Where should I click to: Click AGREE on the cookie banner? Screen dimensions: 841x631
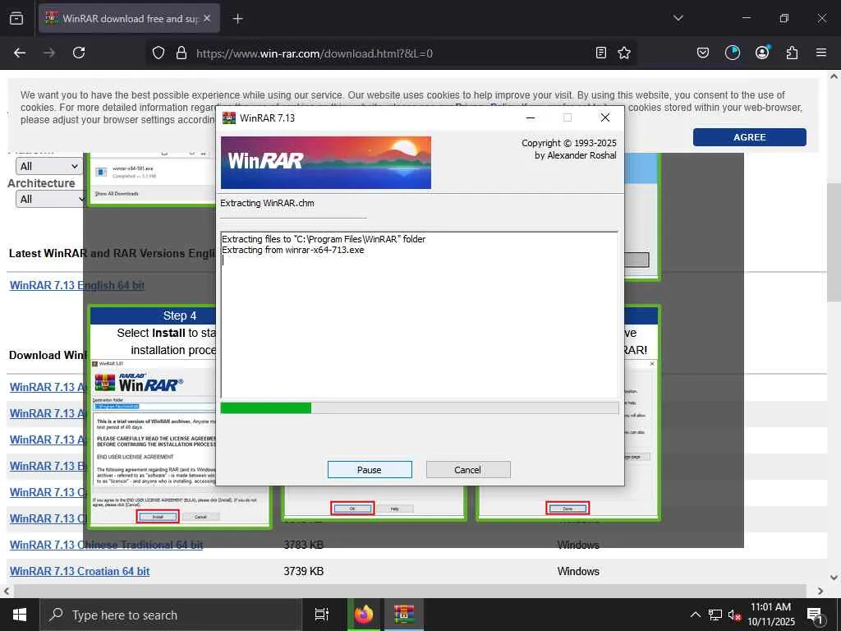point(749,137)
